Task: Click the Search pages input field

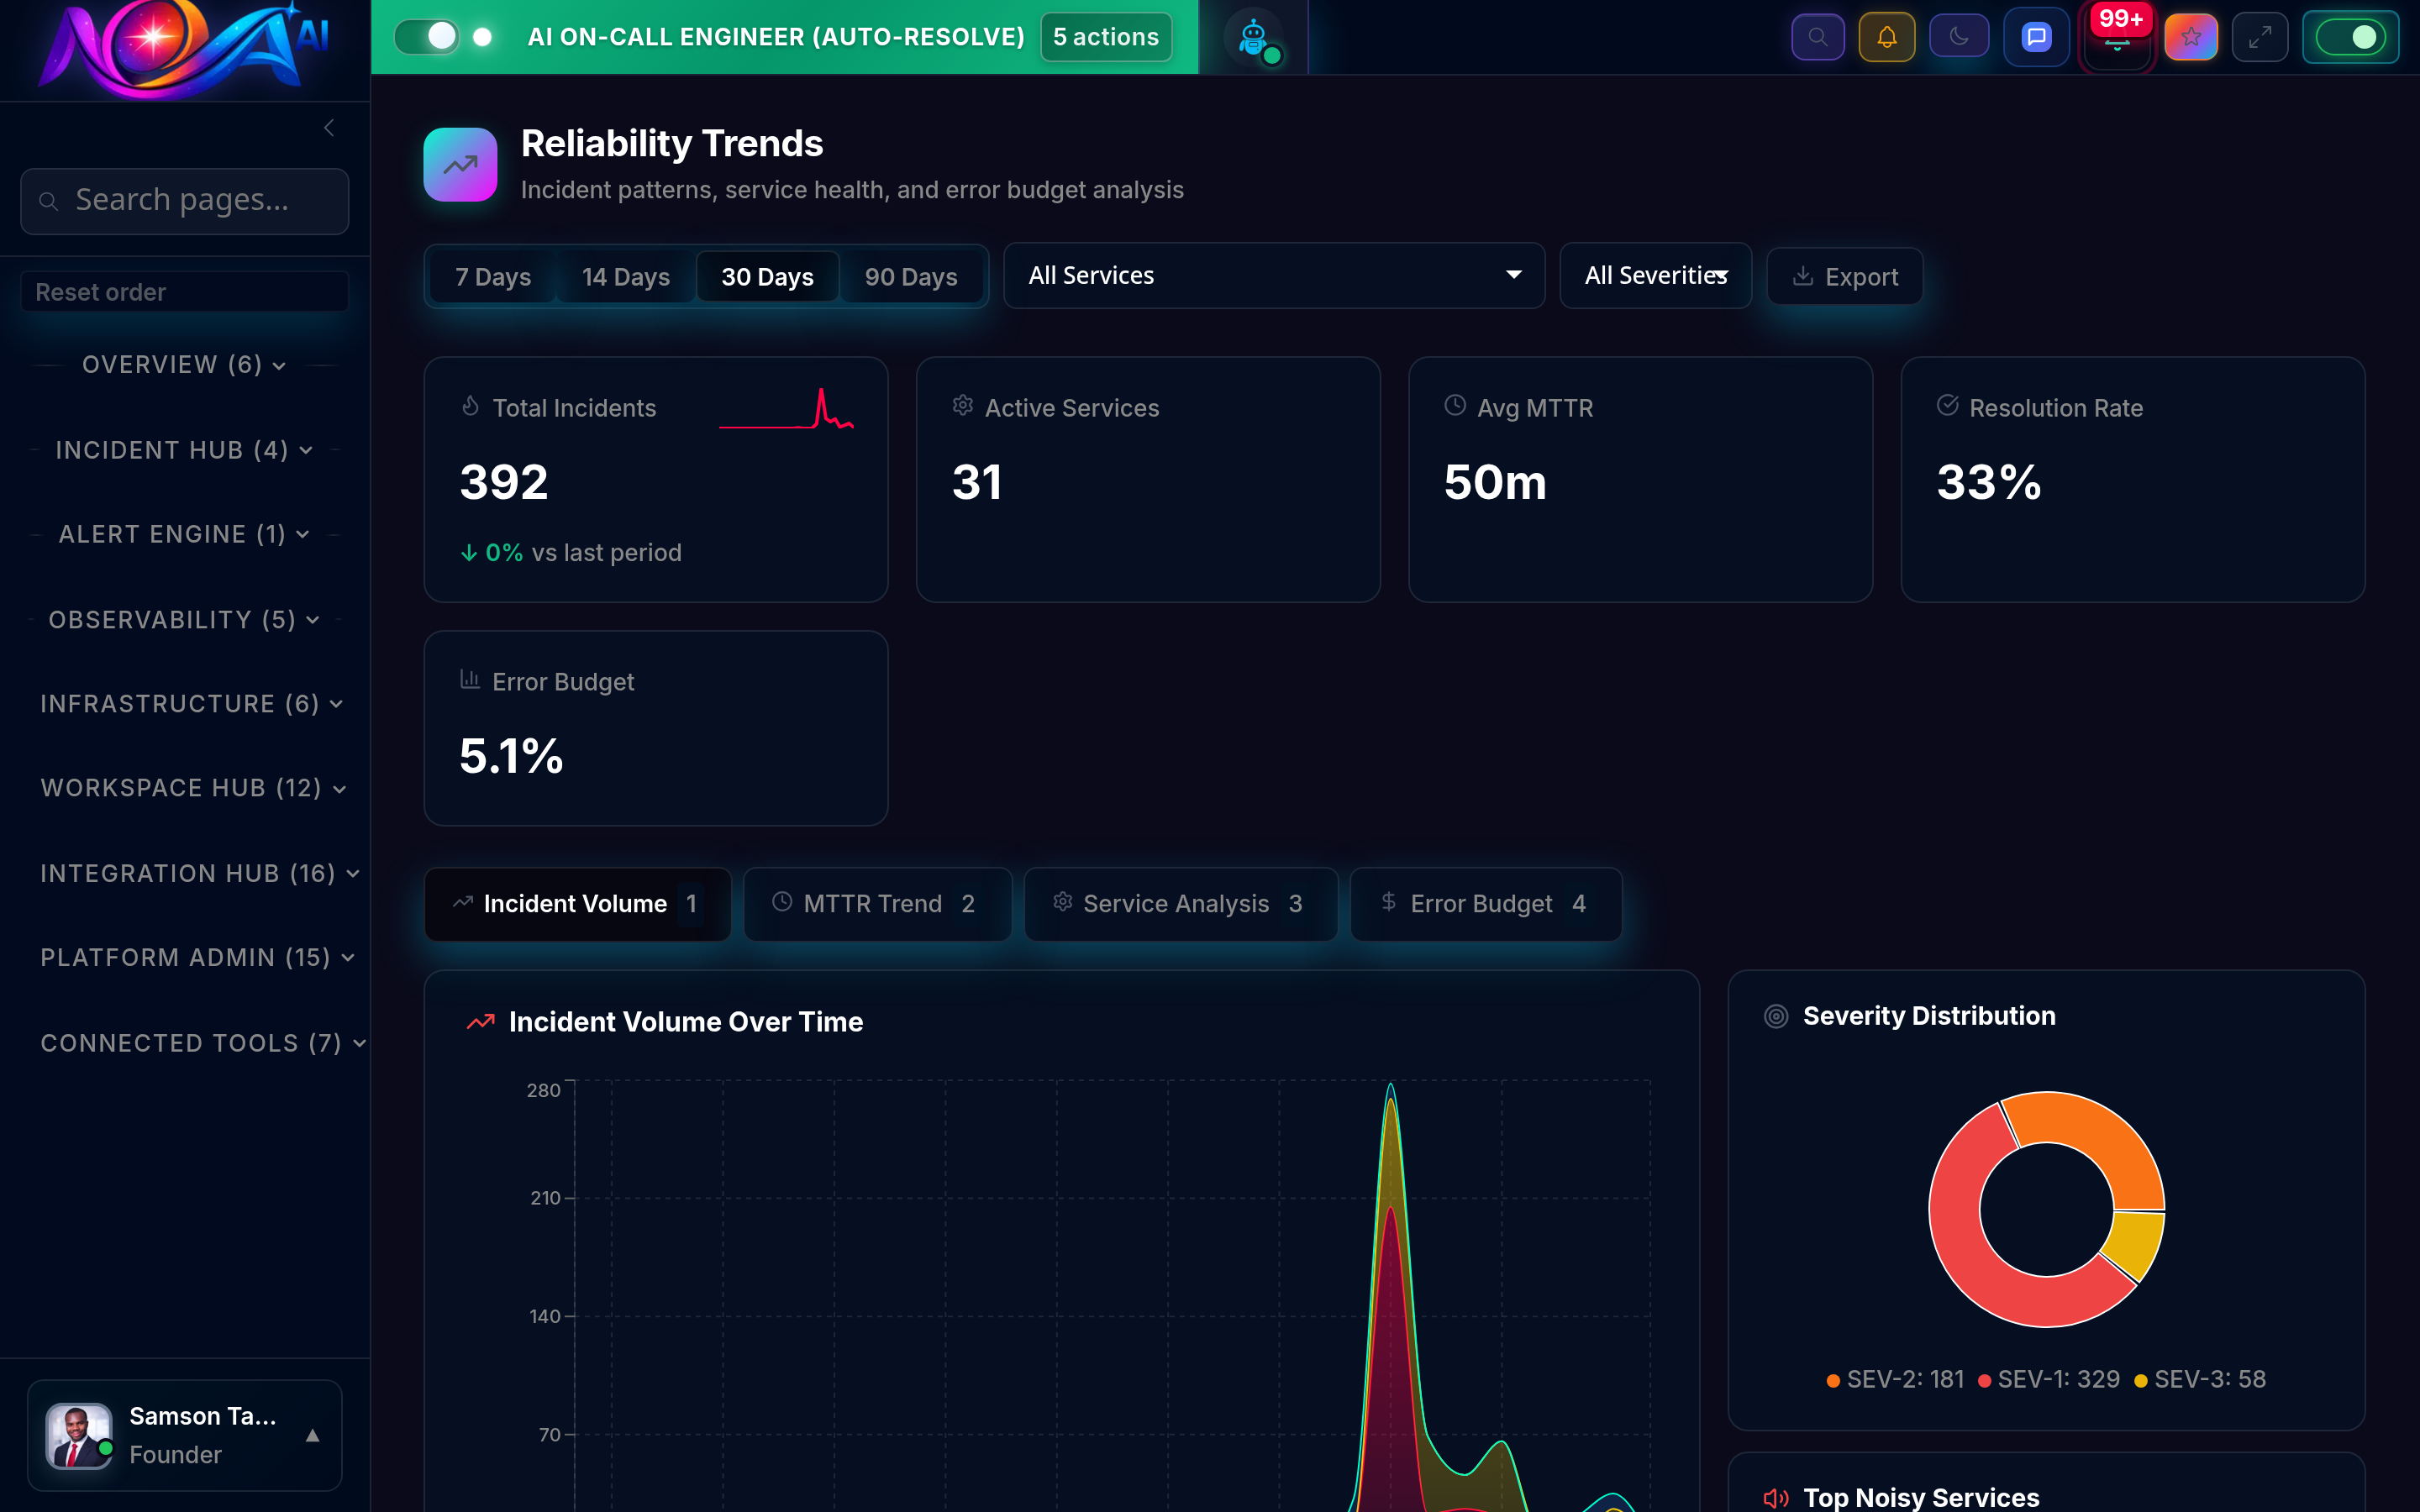Action: 184,200
